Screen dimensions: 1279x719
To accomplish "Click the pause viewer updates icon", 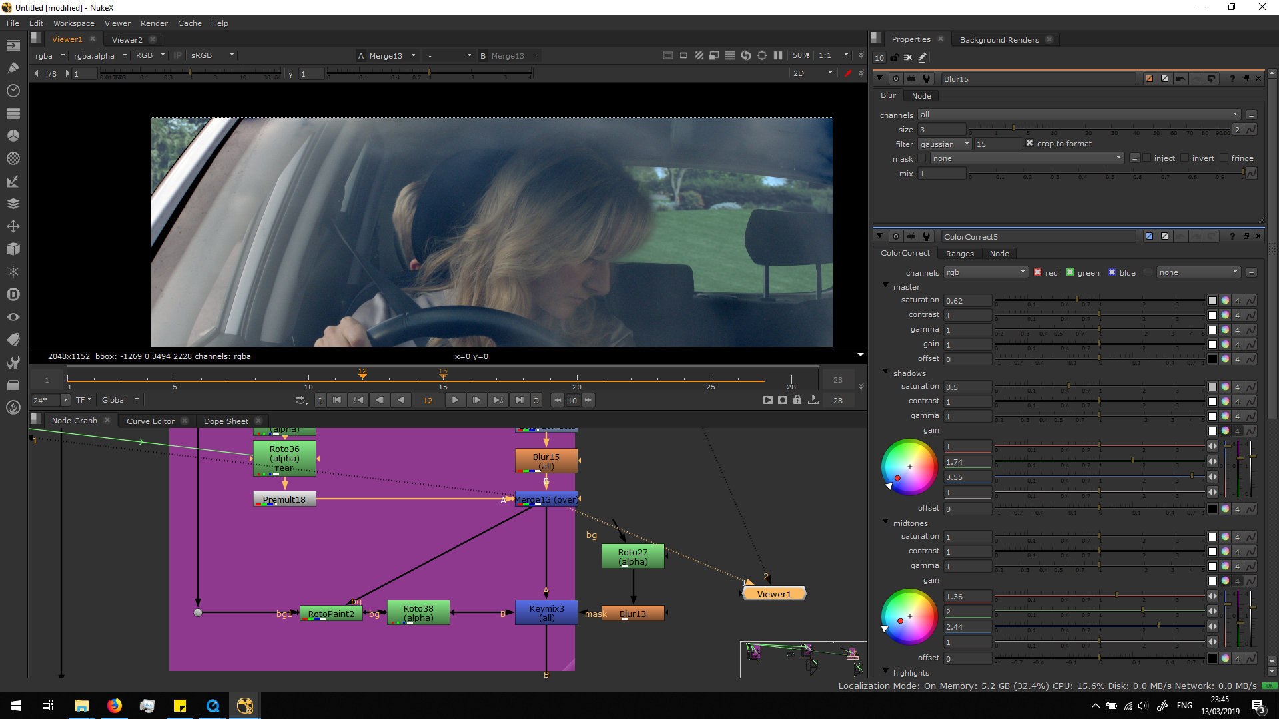I will [x=777, y=55].
